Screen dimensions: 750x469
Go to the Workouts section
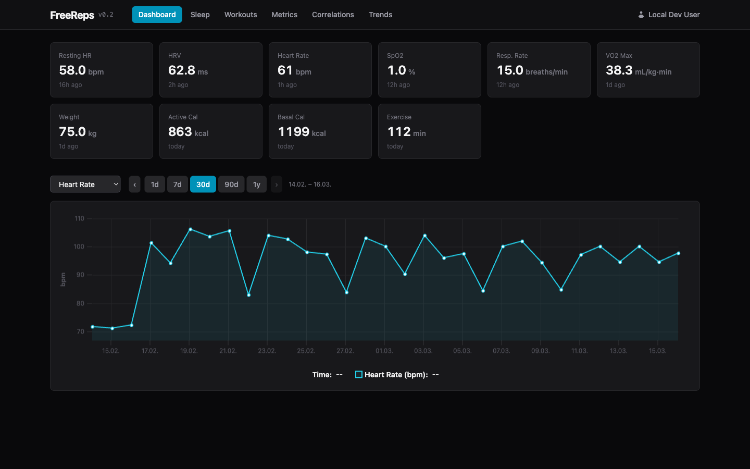240,15
